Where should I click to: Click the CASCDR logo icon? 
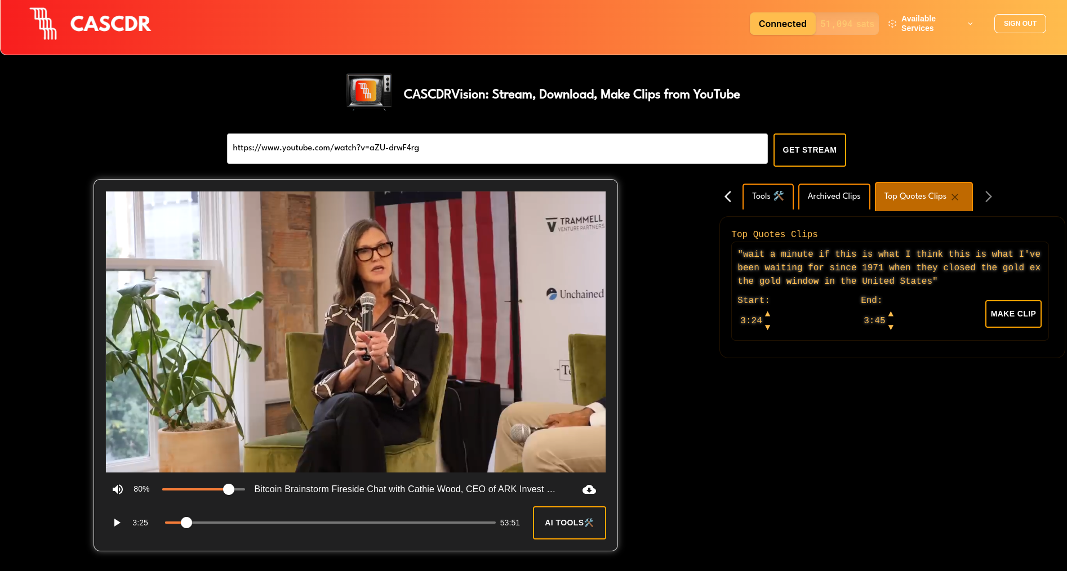coord(43,24)
